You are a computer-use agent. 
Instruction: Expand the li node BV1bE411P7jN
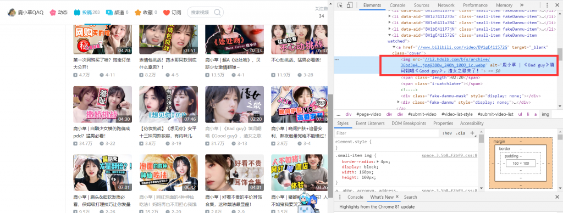pos(390,29)
